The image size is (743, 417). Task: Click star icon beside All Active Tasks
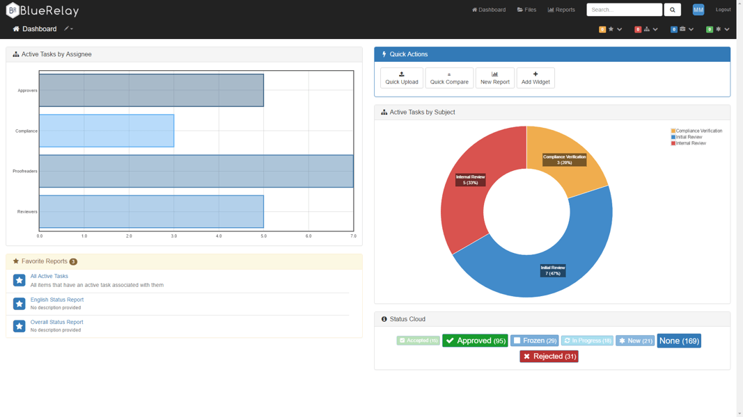click(19, 280)
